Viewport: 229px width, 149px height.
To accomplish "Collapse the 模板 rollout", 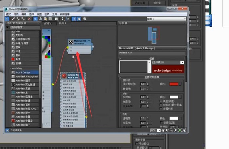I will click(120, 58).
